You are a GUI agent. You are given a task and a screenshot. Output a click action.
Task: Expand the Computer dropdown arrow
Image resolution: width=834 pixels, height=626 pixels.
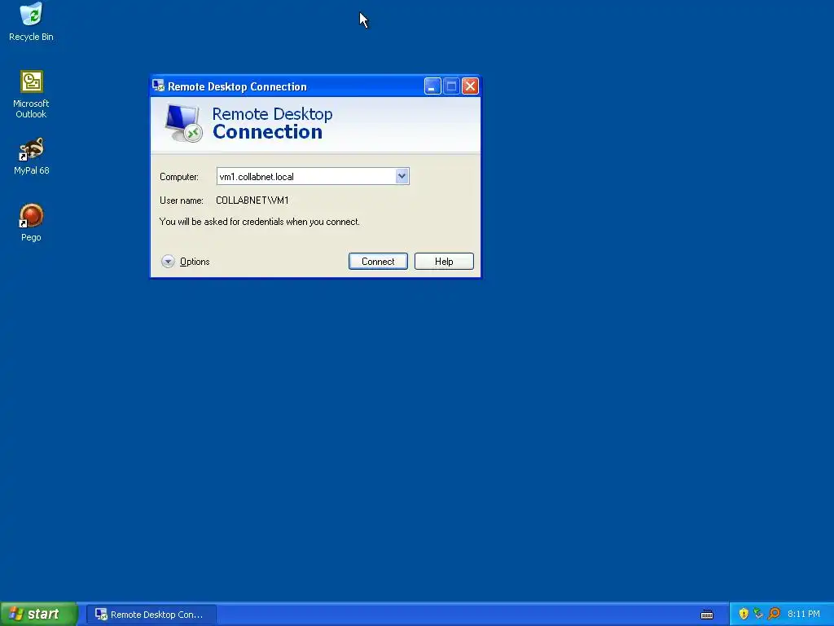click(402, 176)
